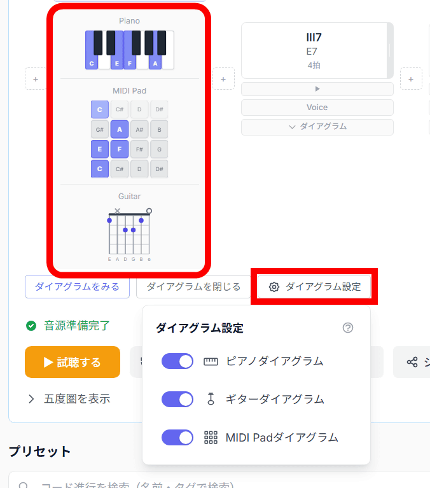Click the III7 E7 chord card

(314, 50)
